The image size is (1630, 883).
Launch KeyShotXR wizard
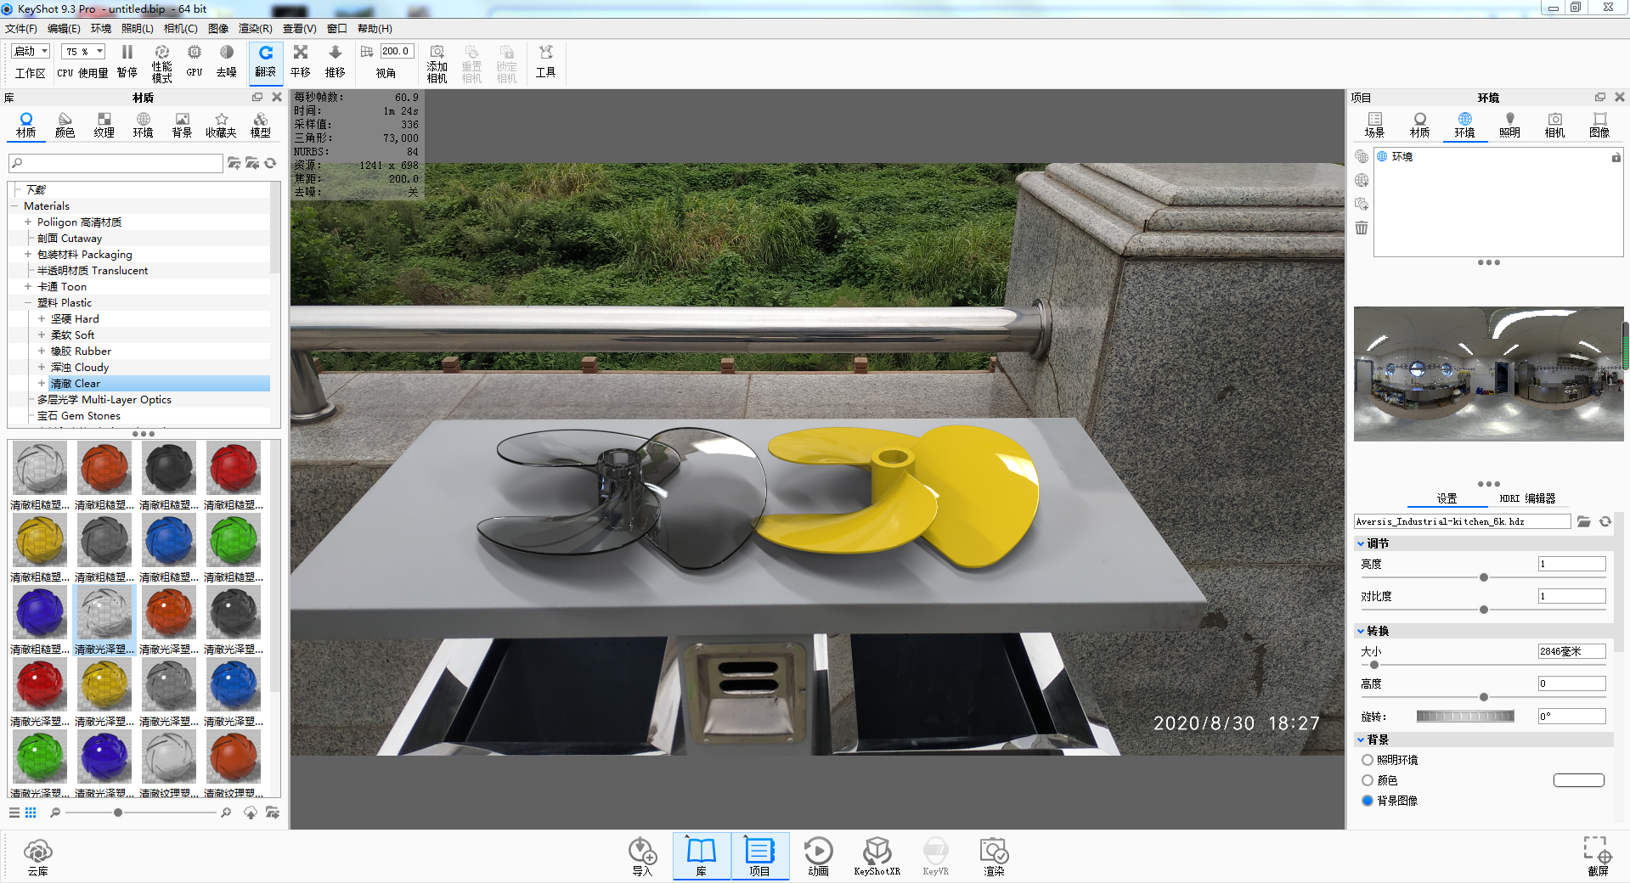877,857
